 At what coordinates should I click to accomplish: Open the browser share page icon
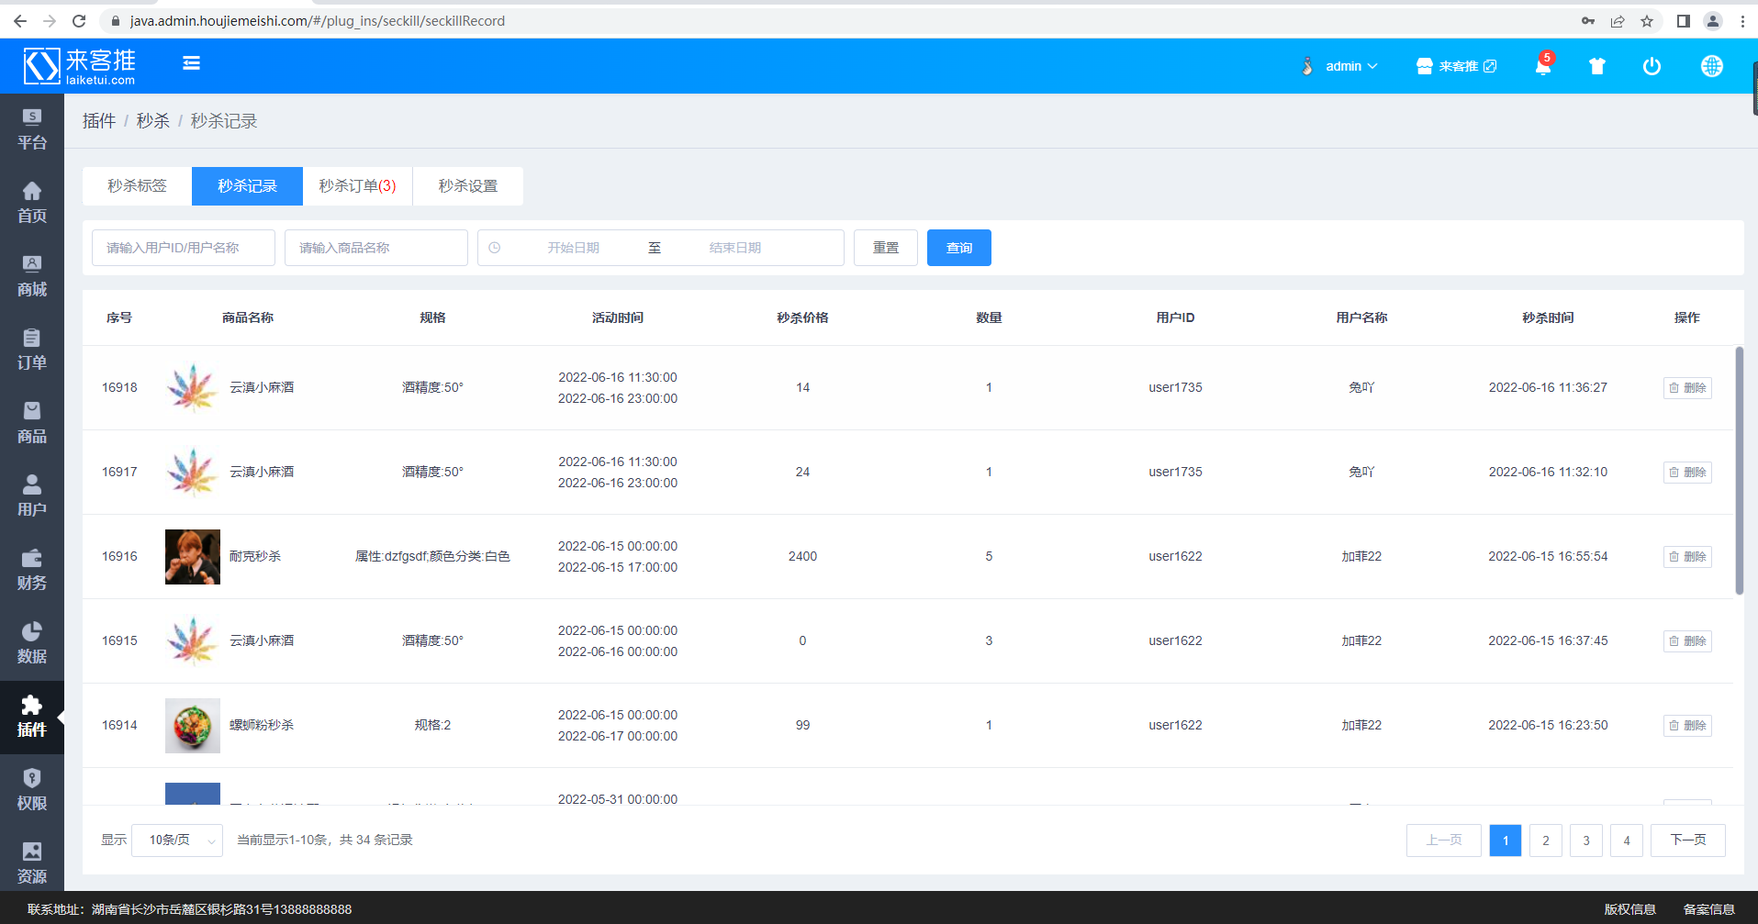[x=1618, y=20]
